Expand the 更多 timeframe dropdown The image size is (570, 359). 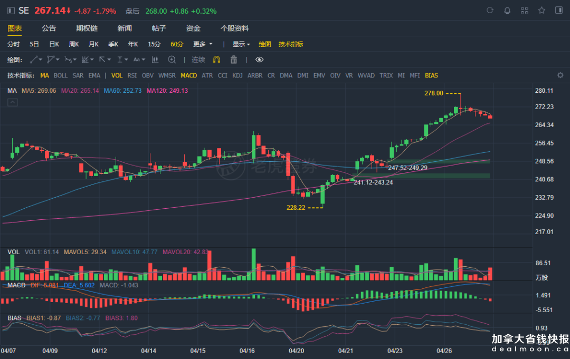[203, 44]
